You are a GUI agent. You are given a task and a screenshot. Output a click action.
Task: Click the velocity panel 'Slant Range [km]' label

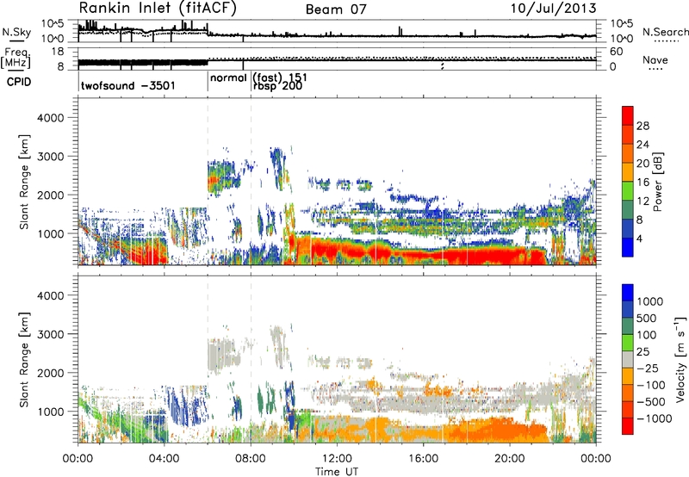pyautogui.click(x=24, y=359)
